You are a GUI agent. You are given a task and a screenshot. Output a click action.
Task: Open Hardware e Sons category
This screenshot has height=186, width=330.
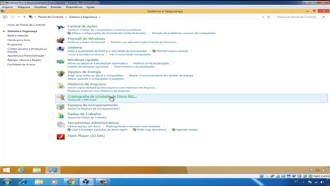coord(19,40)
